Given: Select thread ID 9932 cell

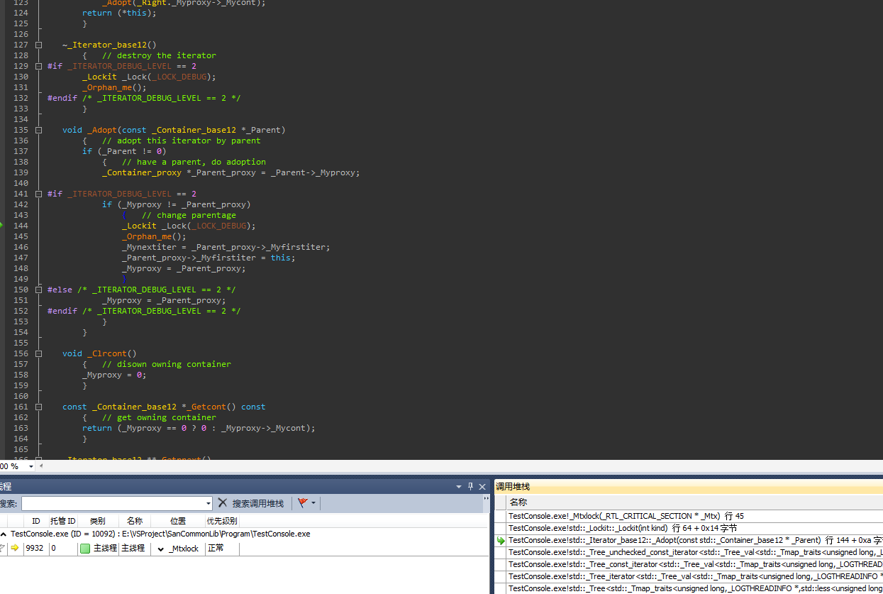Looking at the screenshot, I should coord(36,548).
